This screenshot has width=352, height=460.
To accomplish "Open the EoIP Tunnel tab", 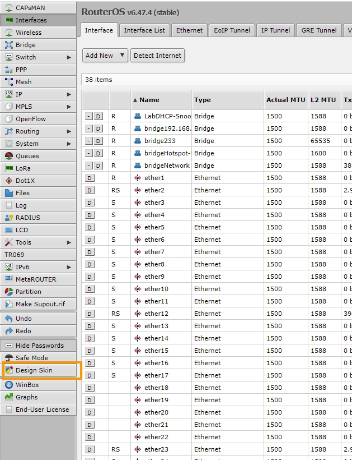I will click(x=232, y=30).
